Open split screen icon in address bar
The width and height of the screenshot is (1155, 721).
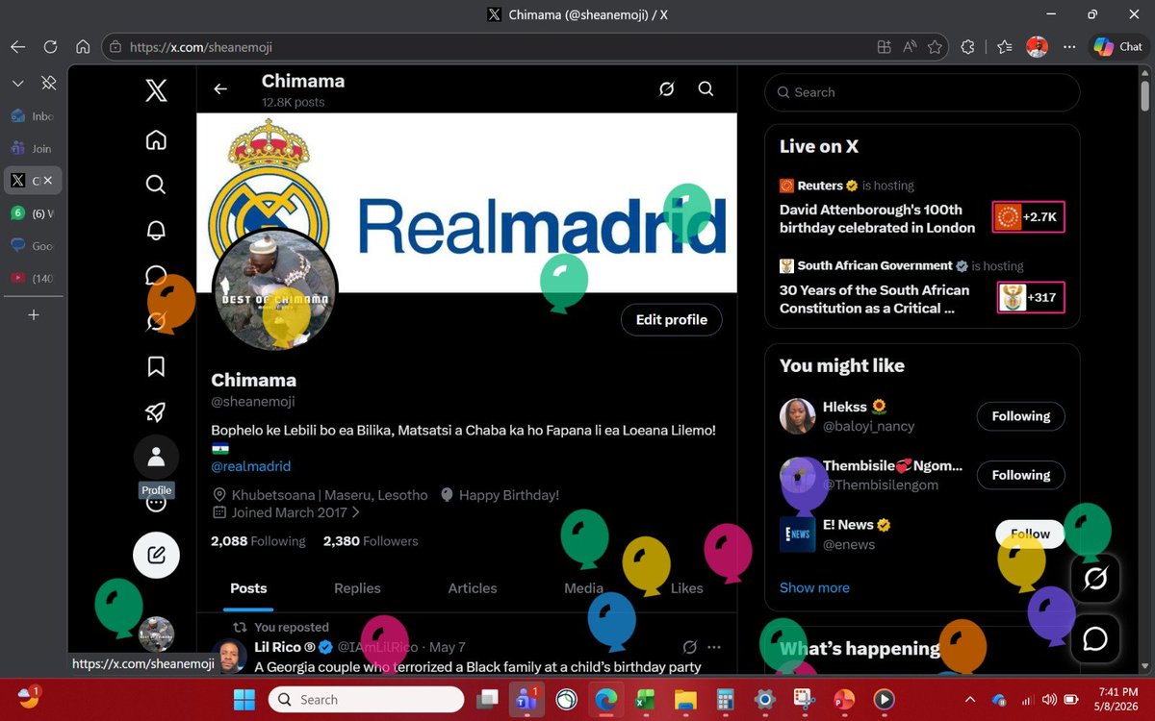tap(885, 46)
